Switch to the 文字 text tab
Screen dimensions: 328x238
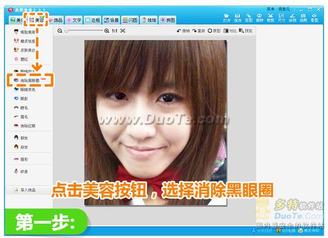[x=74, y=20]
